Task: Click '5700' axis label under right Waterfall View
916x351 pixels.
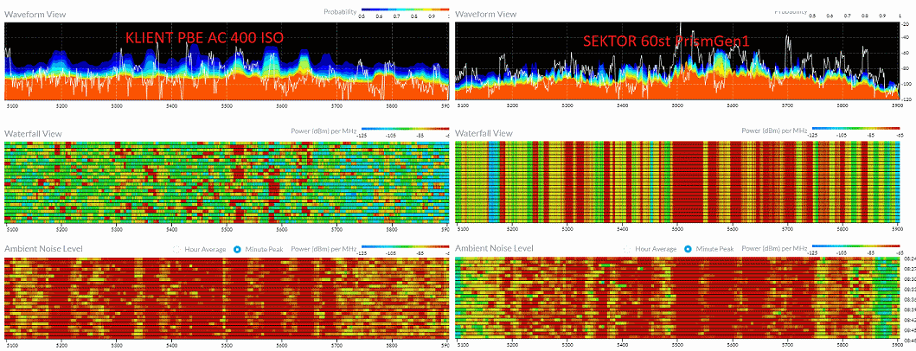Action: [x=787, y=229]
